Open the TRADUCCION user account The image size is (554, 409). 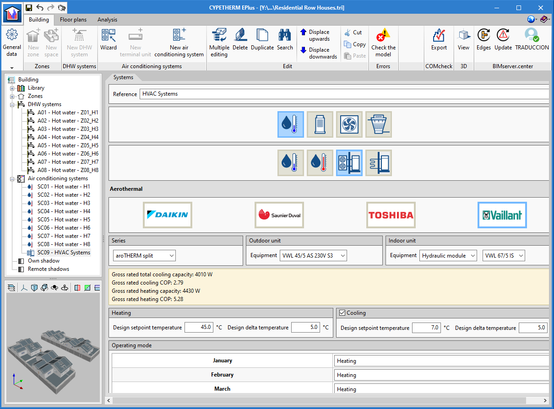(532, 40)
